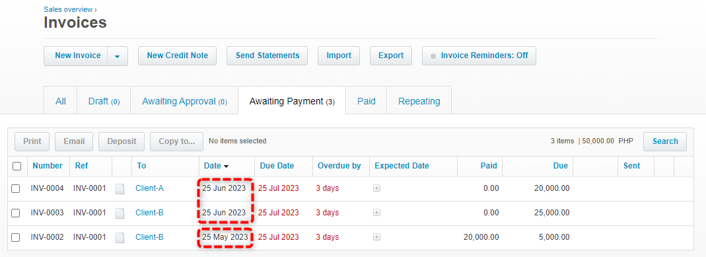The image size is (706, 257).
Task: Select checkbox for invoice INV-0002
Action: click(x=16, y=237)
